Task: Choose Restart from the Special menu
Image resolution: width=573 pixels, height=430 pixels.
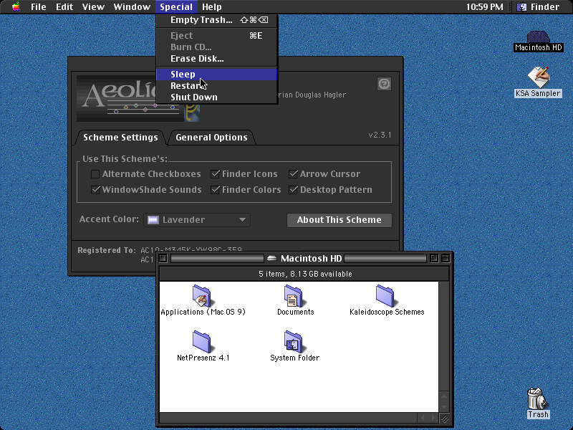Action: point(217,85)
